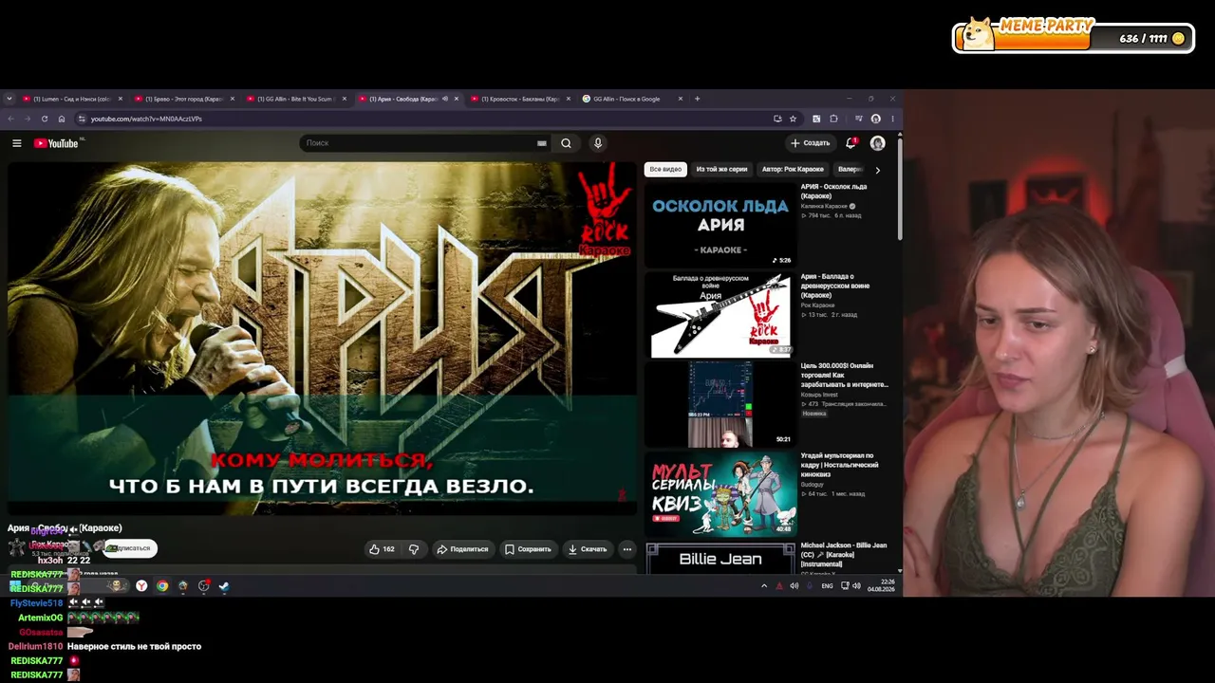Open the Gudoguy channel name link

[813, 484]
